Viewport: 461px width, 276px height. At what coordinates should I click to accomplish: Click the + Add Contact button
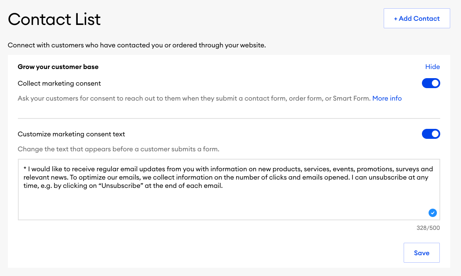pyautogui.click(x=417, y=19)
